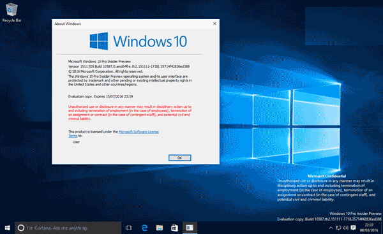The width and height of the screenshot is (383, 234).
Task: Click the Windows 10 logo banner
Action: point(139,41)
